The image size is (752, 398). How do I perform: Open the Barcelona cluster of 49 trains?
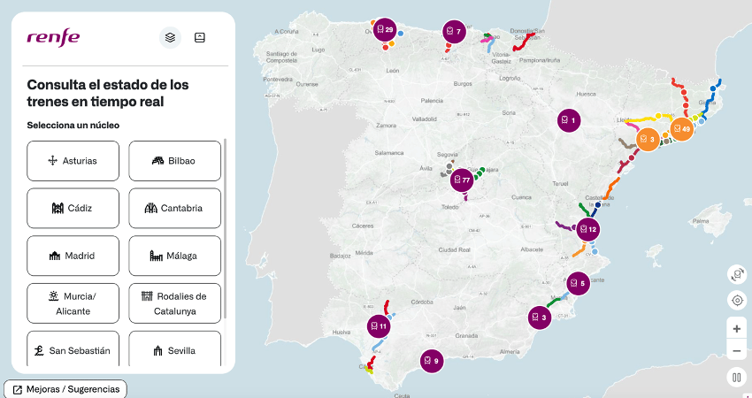coord(681,129)
